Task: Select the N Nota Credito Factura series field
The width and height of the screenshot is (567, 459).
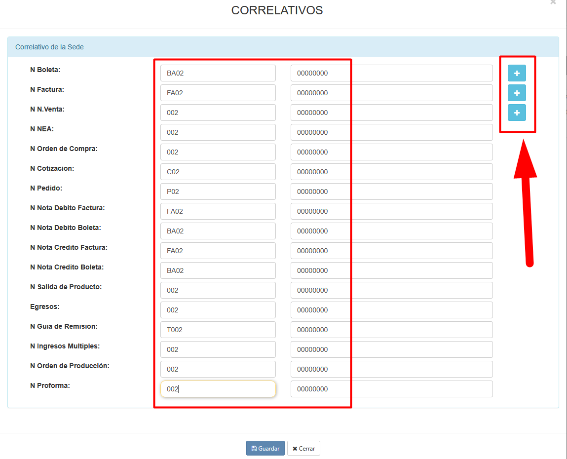Action: tap(218, 251)
